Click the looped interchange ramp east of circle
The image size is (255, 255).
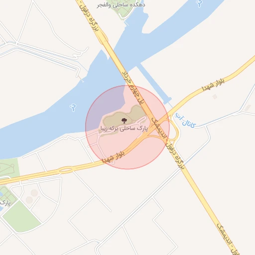click(175, 129)
